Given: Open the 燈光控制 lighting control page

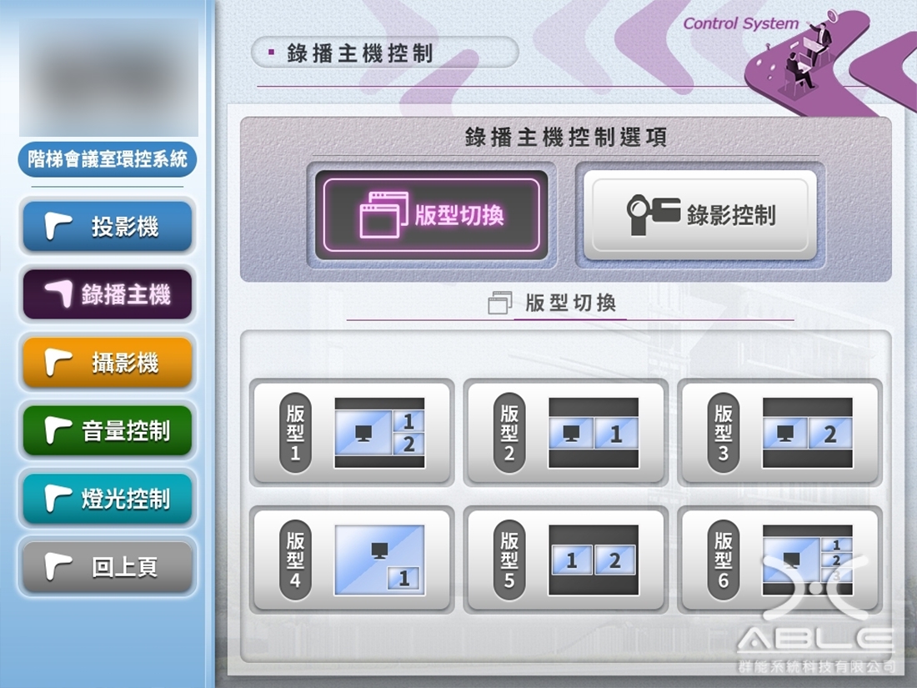Looking at the screenshot, I should [108, 499].
